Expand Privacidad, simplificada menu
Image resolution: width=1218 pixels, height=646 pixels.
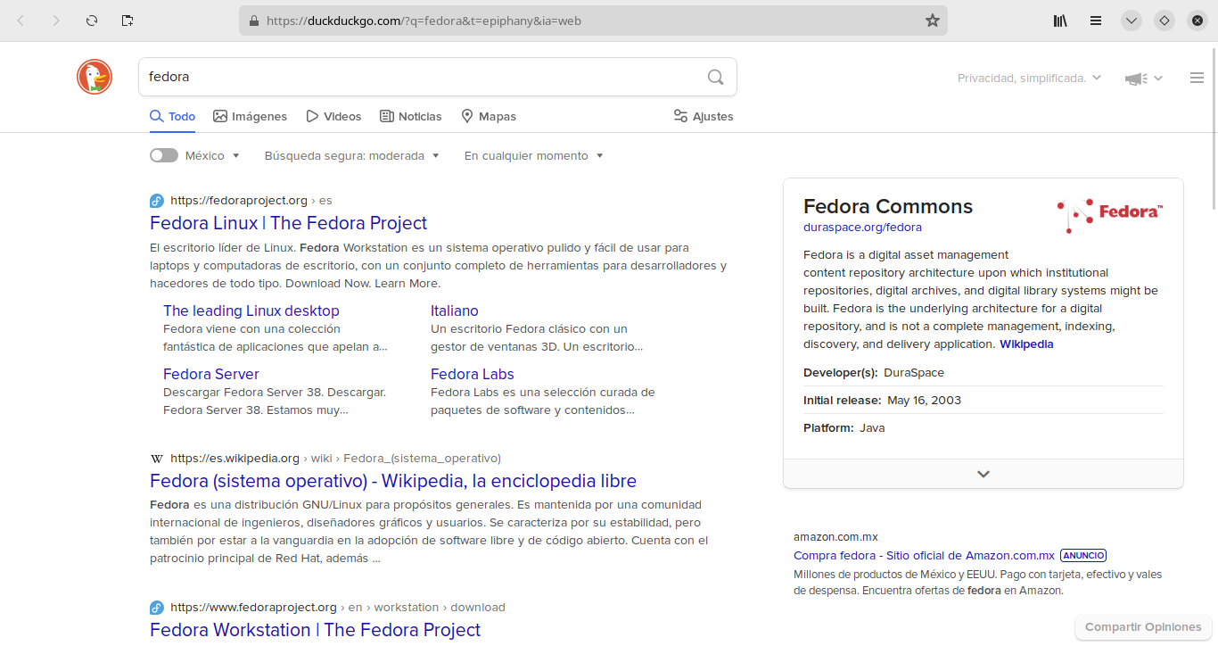[1030, 79]
